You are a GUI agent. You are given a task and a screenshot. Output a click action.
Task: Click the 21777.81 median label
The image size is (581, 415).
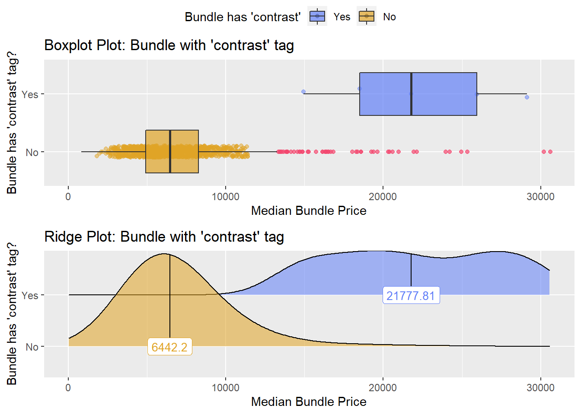pos(411,295)
